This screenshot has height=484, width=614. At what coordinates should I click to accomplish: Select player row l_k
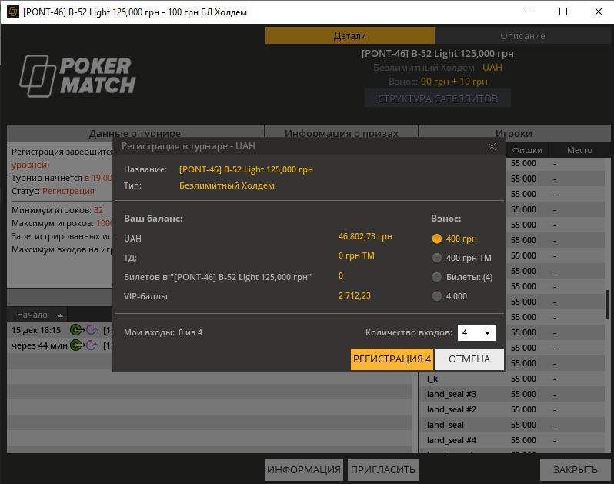point(513,379)
